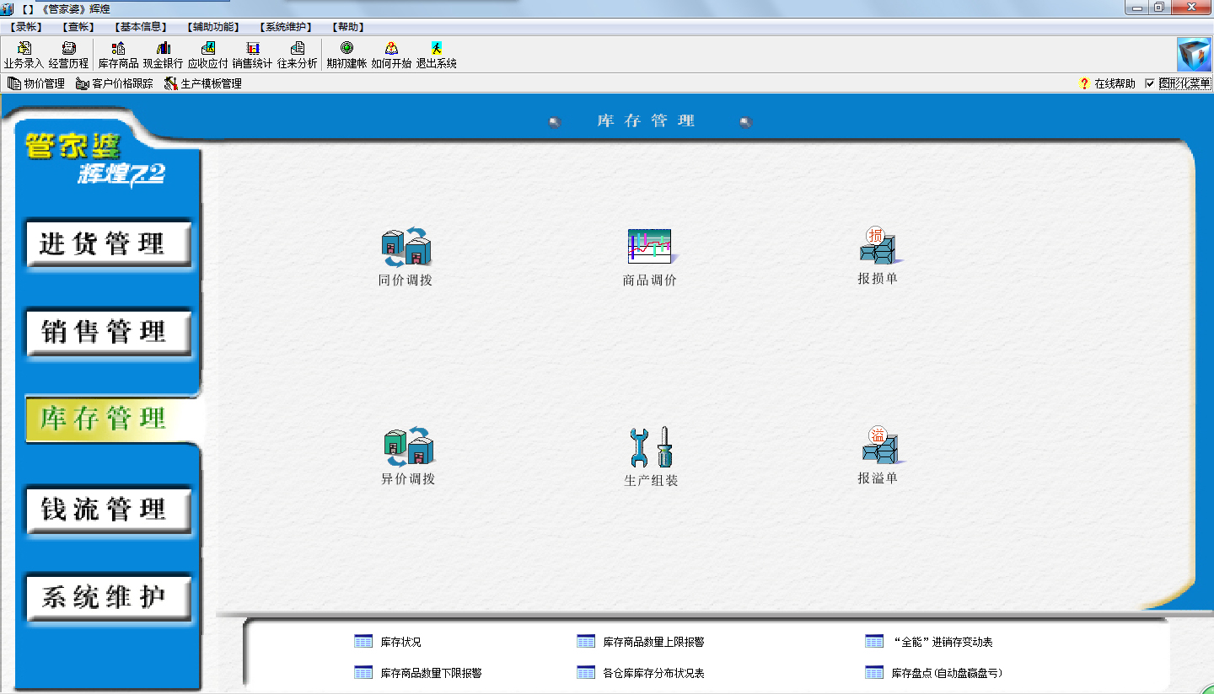Switch to 进货管理 in the sidebar
This screenshot has height=694, width=1214.
tap(108, 243)
